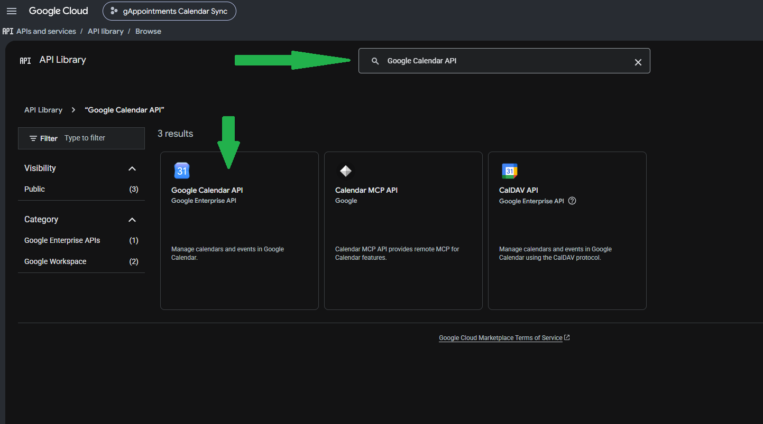Click the "Google Calendar API" breadcrumb text
The image size is (763, 424).
click(125, 110)
